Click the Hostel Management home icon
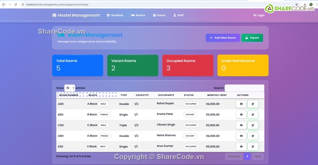 click(x=54, y=15)
